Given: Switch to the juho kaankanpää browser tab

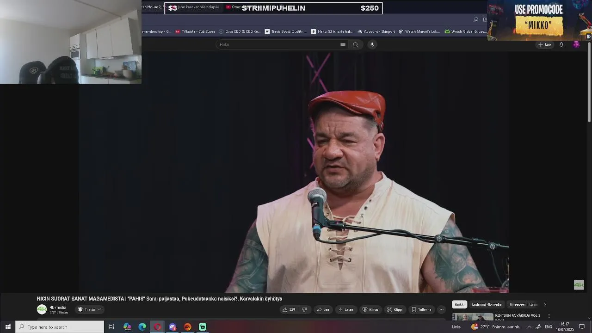Looking at the screenshot, I should (195, 7).
